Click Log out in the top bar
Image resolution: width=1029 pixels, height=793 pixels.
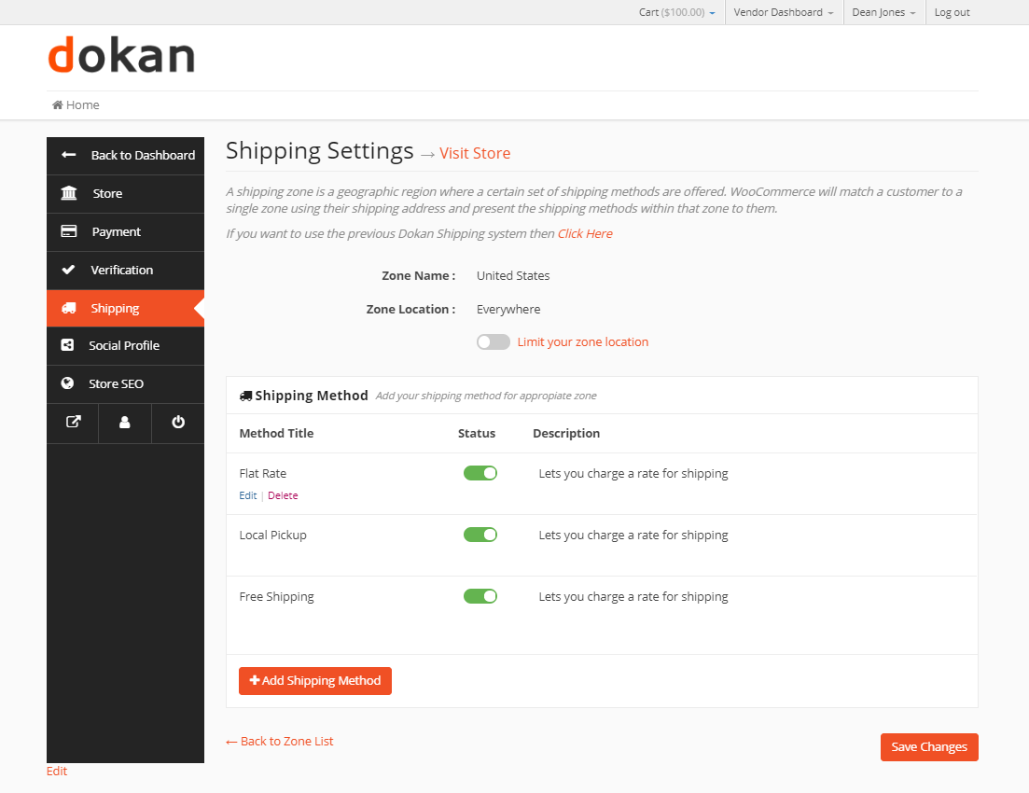pos(952,12)
